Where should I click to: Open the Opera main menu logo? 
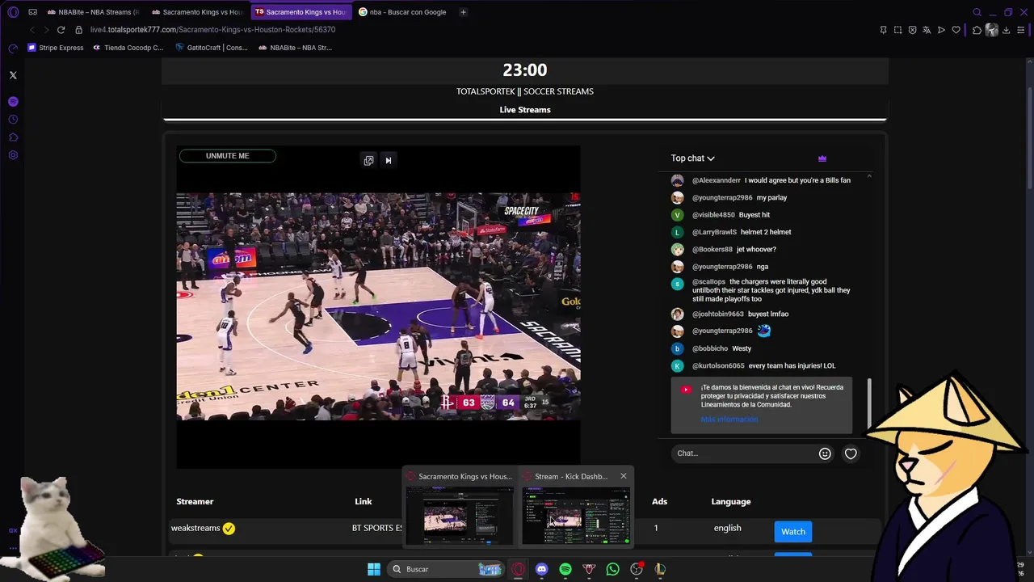point(13,12)
